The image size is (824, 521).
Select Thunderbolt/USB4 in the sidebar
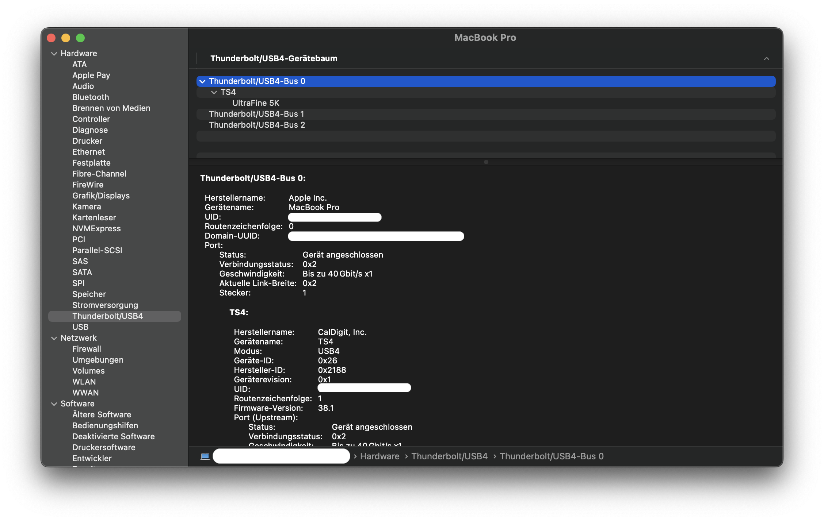[115, 316]
